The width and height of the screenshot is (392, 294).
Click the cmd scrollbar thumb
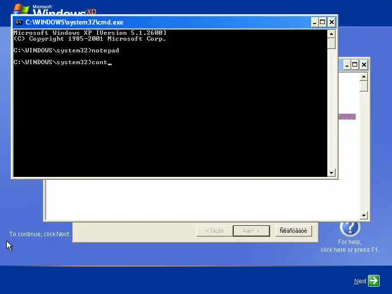pos(331,43)
